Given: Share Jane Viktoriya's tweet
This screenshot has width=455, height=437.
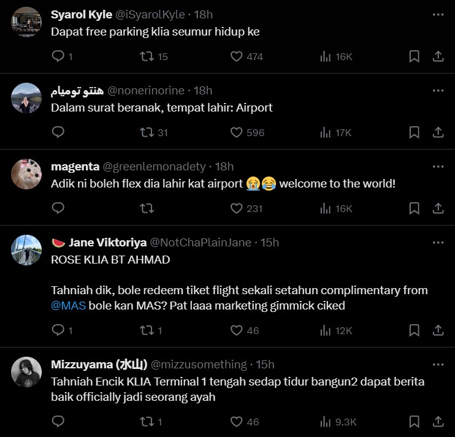Looking at the screenshot, I should [x=438, y=330].
